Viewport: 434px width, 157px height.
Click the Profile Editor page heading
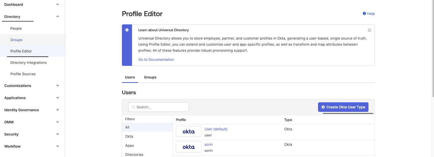coord(142,14)
